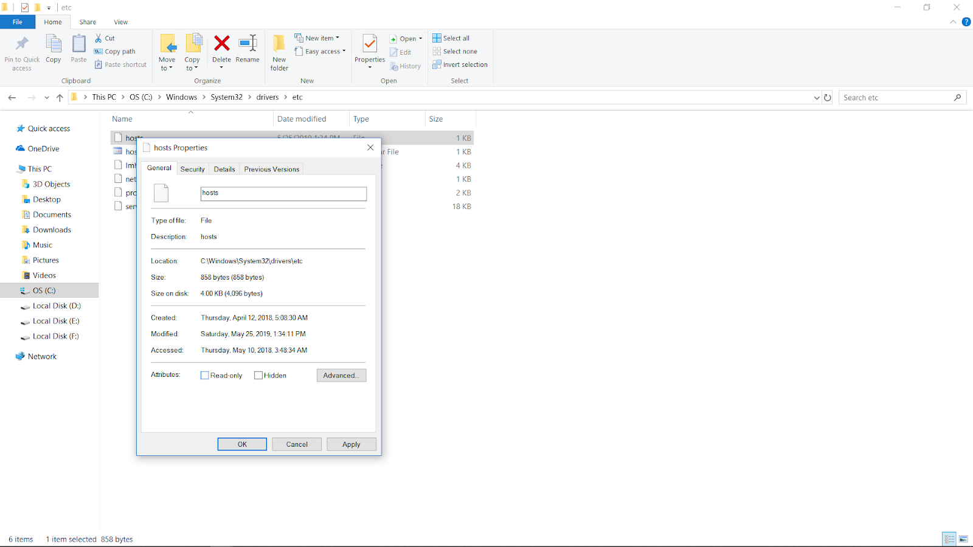Viewport: 973px width, 547px height.
Task: Toggle the Read-only attribute checkbox
Action: point(205,376)
